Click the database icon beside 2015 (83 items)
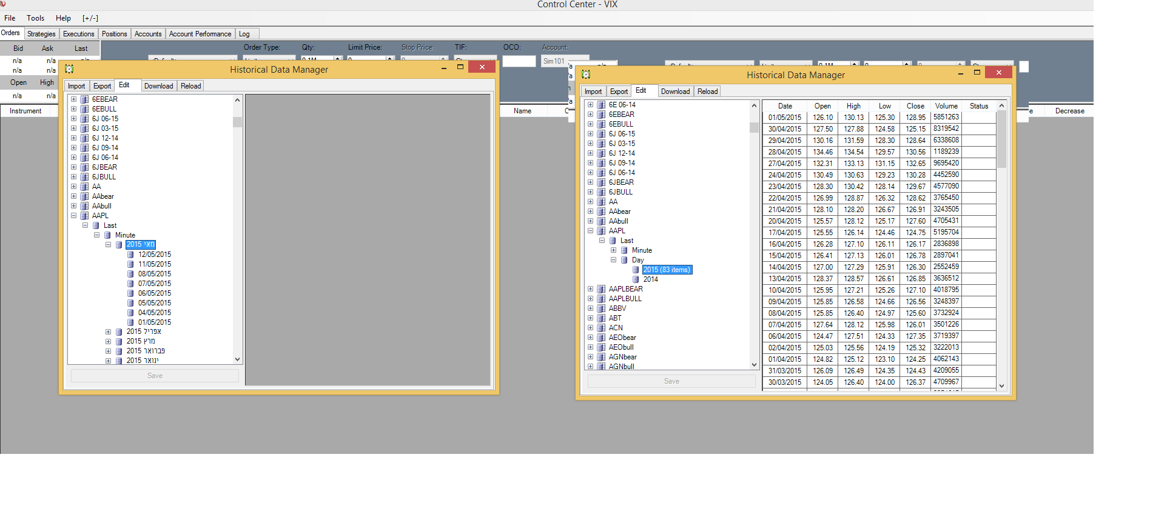The width and height of the screenshot is (1150, 523). pyautogui.click(x=636, y=270)
